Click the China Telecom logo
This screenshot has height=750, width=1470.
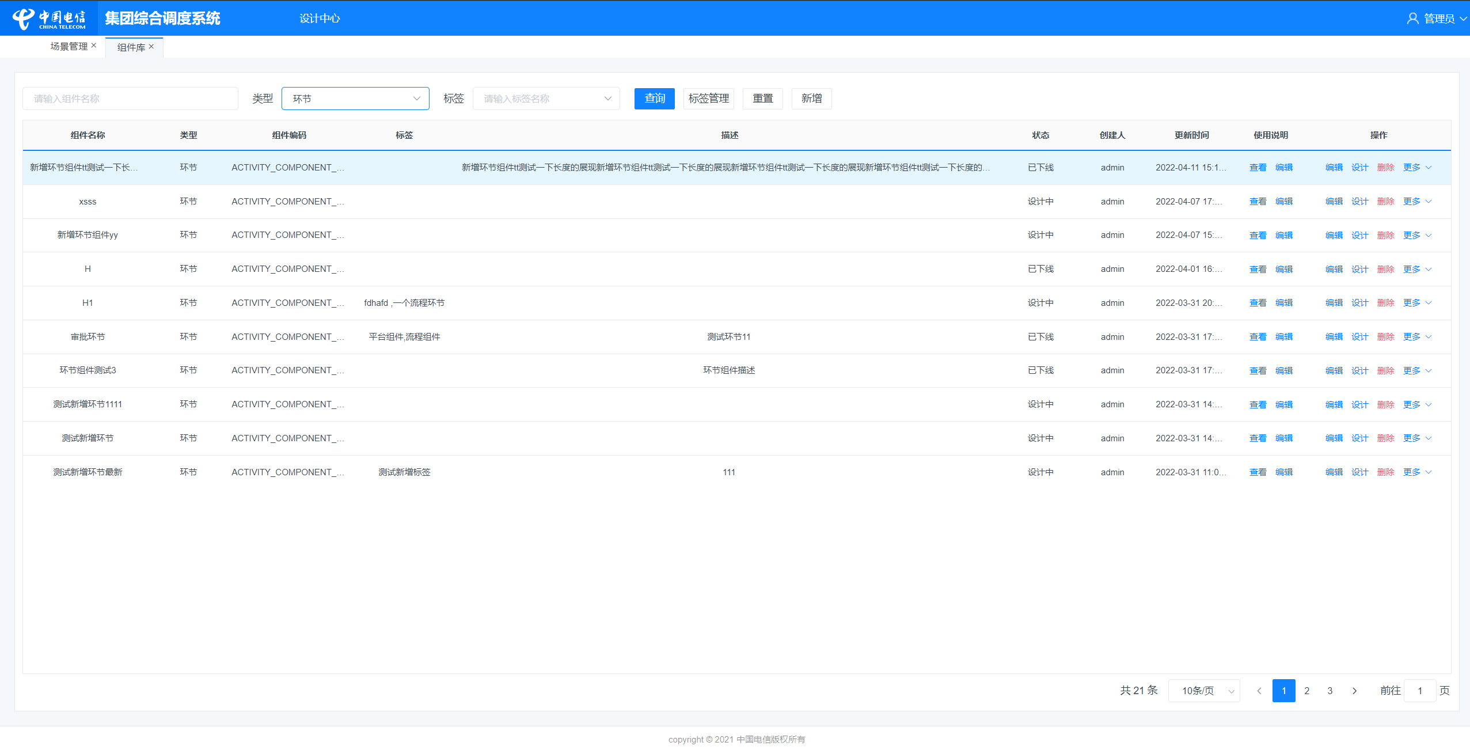[x=49, y=18]
